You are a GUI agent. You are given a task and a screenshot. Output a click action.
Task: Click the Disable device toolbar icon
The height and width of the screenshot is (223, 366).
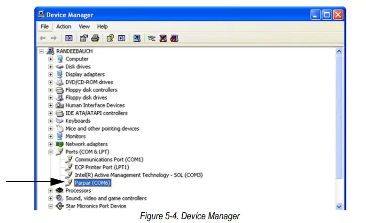click(x=174, y=38)
